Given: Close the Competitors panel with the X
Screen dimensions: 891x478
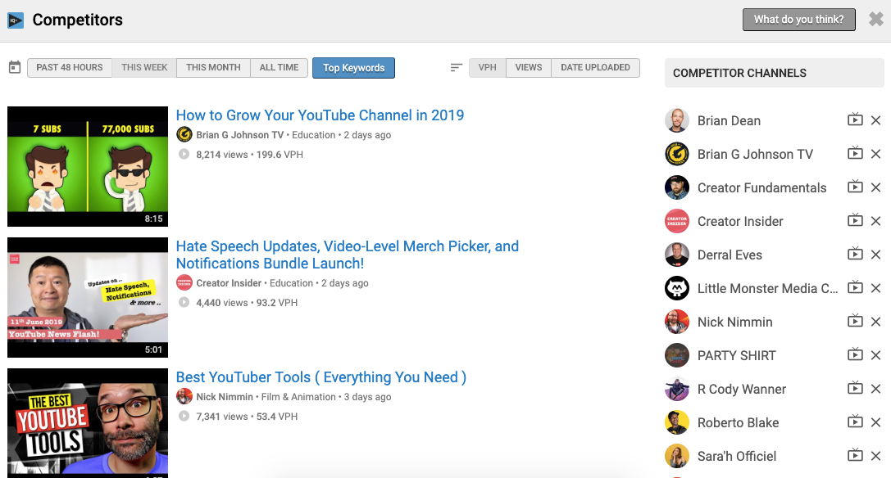Looking at the screenshot, I should (875, 20).
